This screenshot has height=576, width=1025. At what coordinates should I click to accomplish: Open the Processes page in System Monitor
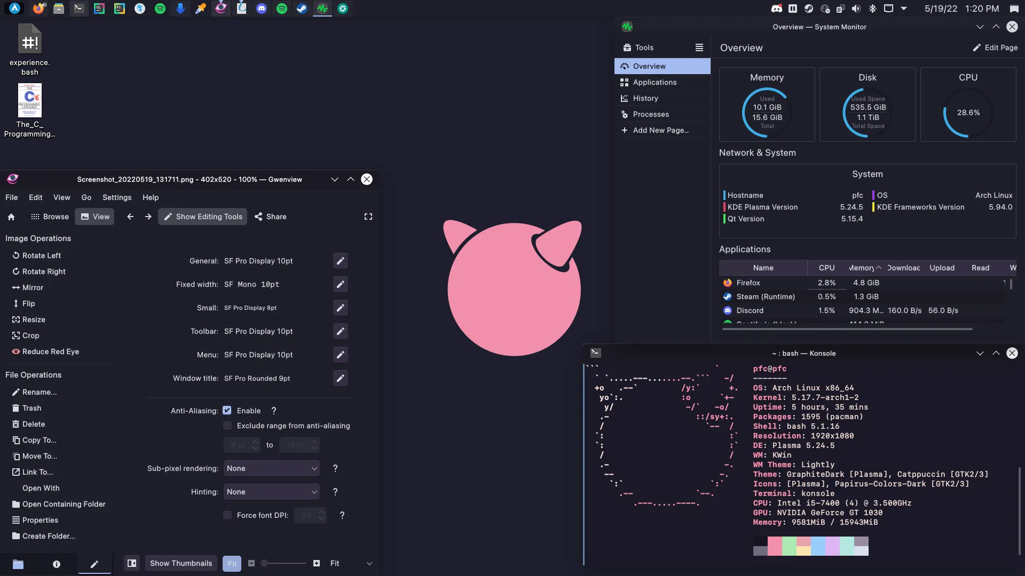(x=651, y=114)
